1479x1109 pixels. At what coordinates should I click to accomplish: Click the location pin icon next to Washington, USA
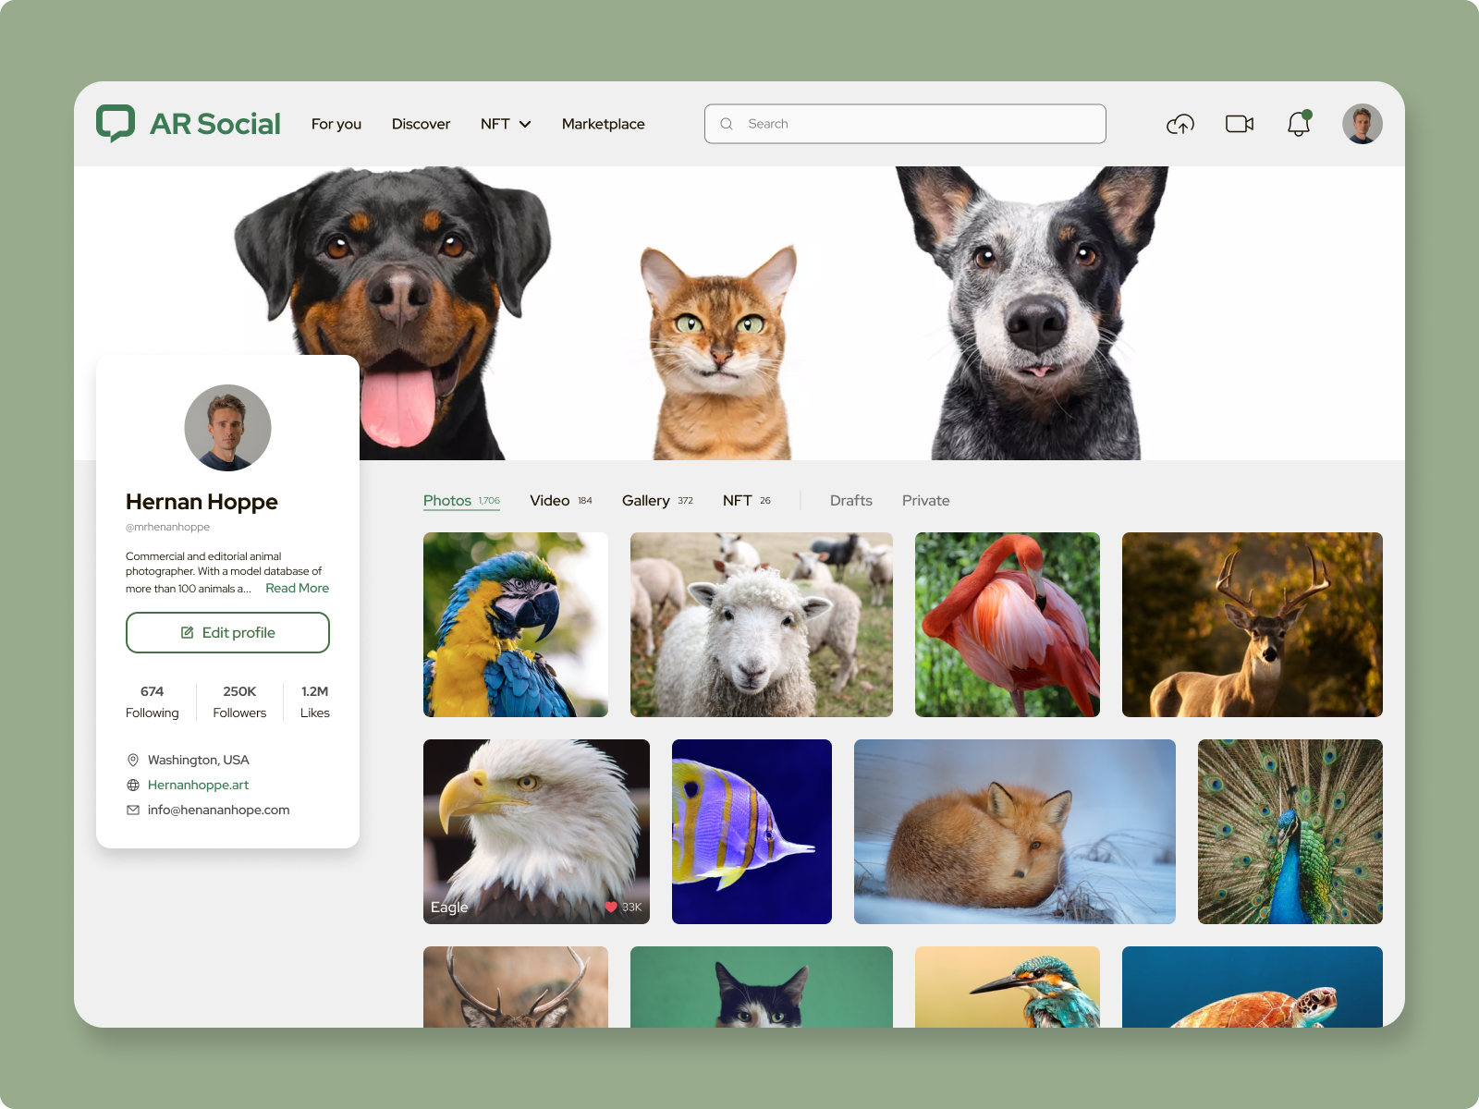pyautogui.click(x=132, y=760)
